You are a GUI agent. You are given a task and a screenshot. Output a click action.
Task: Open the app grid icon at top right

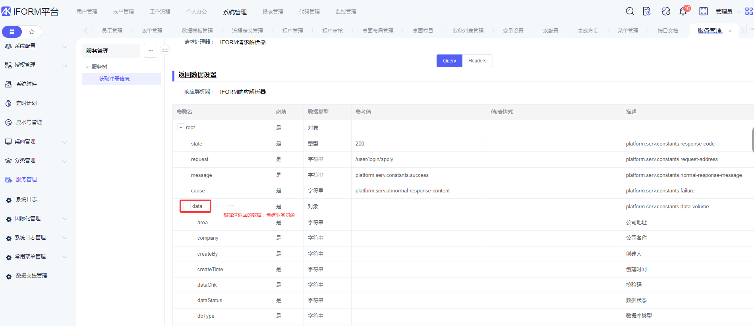(x=749, y=11)
